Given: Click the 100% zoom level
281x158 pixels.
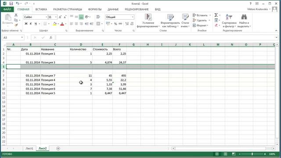Looking at the screenshot, I should pyautogui.click(x=272, y=154).
